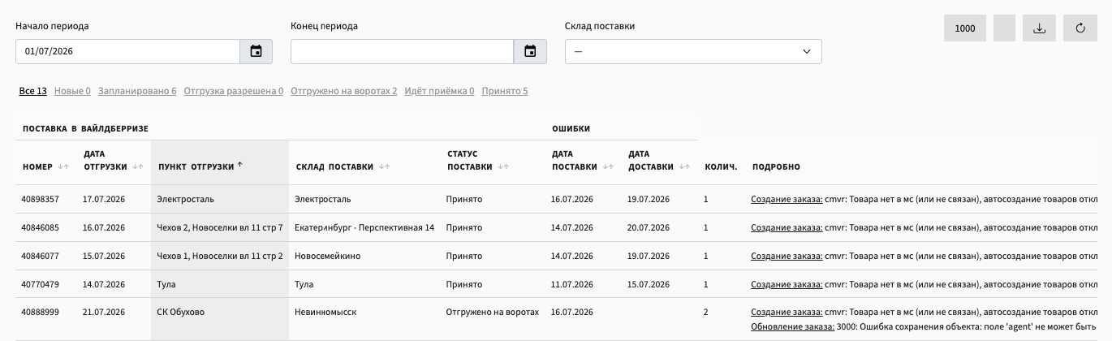Select the Идёт приёмка 0 tab
Screen dimensions: 1112x341
[439, 91]
